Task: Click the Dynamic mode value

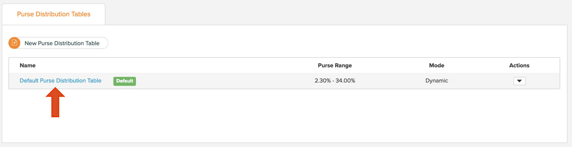Action: [x=437, y=81]
